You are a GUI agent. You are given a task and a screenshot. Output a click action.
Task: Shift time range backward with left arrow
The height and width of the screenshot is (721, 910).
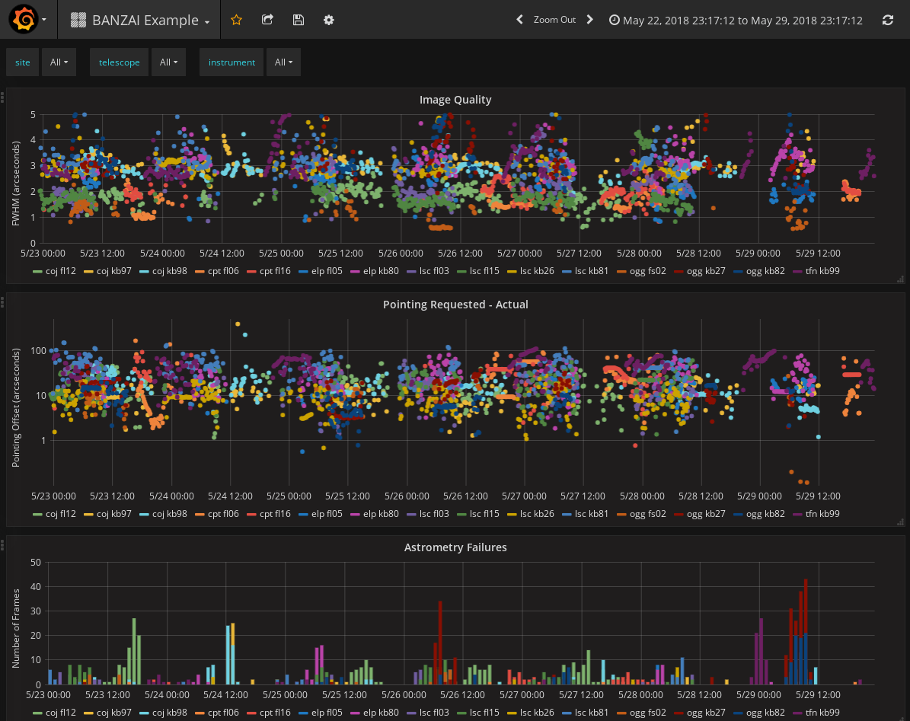tap(519, 20)
